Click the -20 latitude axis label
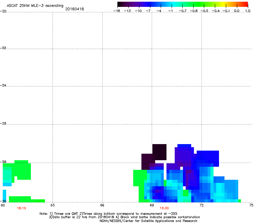The height and width of the screenshot is (223, 254). (x=3, y=11)
